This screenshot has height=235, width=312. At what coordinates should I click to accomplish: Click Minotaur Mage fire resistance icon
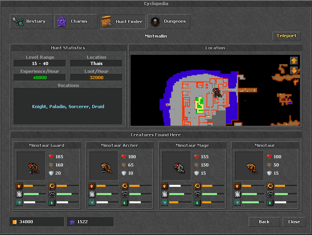point(165,186)
